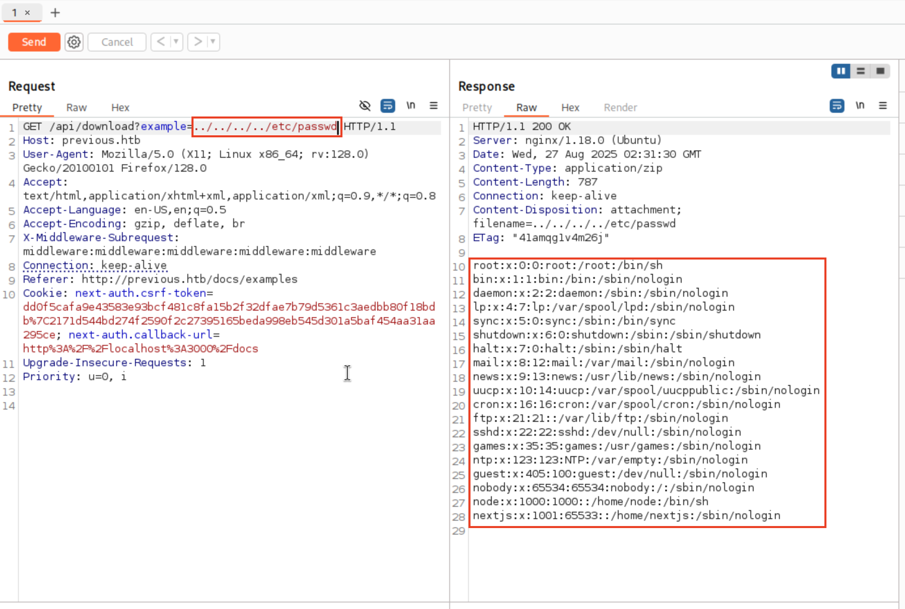Switch to top-bottom layout view
The height and width of the screenshot is (609, 905).
coord(860,71)
